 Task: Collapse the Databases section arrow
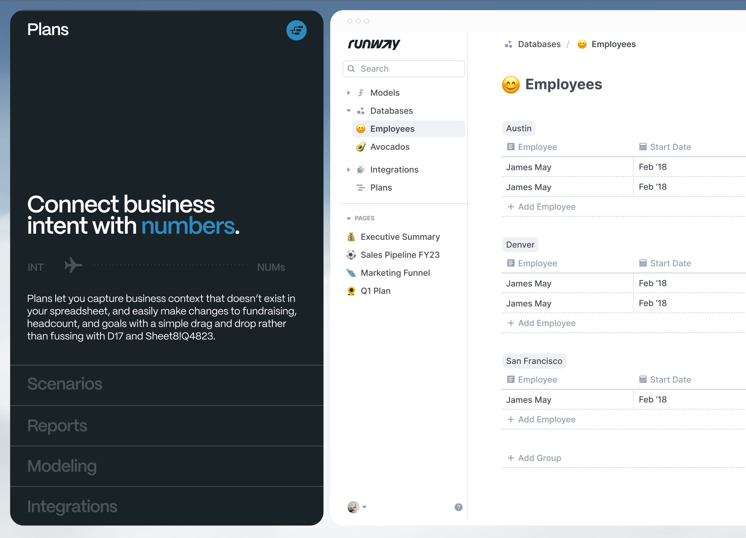tap(348, 111)
